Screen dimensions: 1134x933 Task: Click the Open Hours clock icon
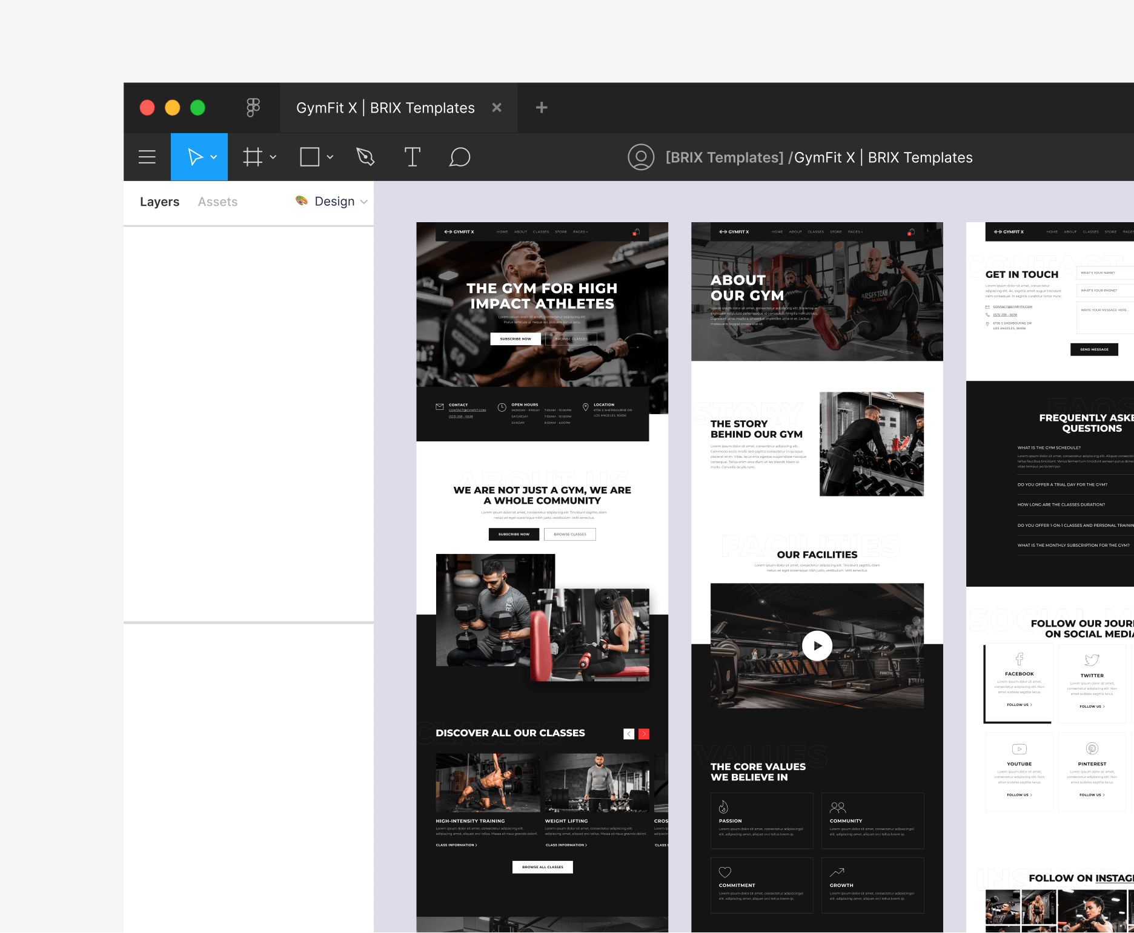click(502, 407)
